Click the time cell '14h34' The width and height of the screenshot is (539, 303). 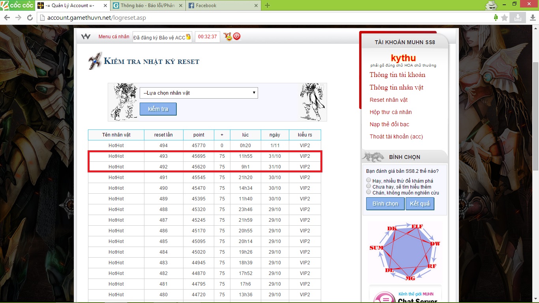click(x=245, y=188)
